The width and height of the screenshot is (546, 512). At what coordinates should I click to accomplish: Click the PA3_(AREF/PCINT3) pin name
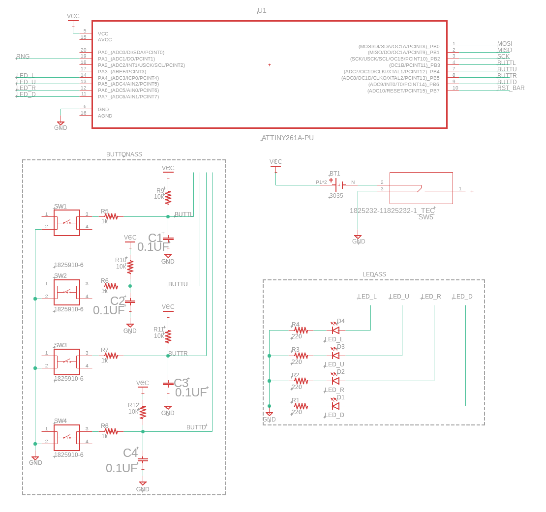click(122, 71)
